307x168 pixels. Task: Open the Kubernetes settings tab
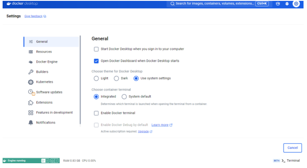click(51, 82)
